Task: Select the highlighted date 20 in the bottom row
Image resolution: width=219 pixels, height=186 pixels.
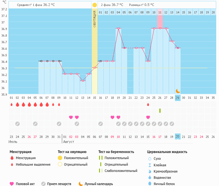Action: click(178, 136)
